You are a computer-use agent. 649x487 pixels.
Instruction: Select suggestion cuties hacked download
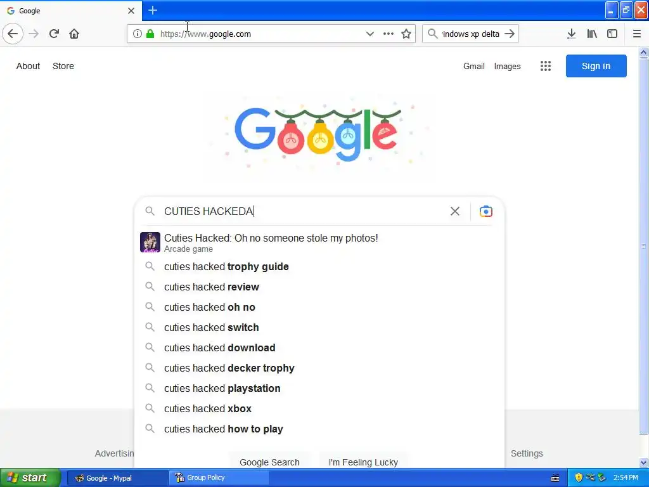coord(319,348)
